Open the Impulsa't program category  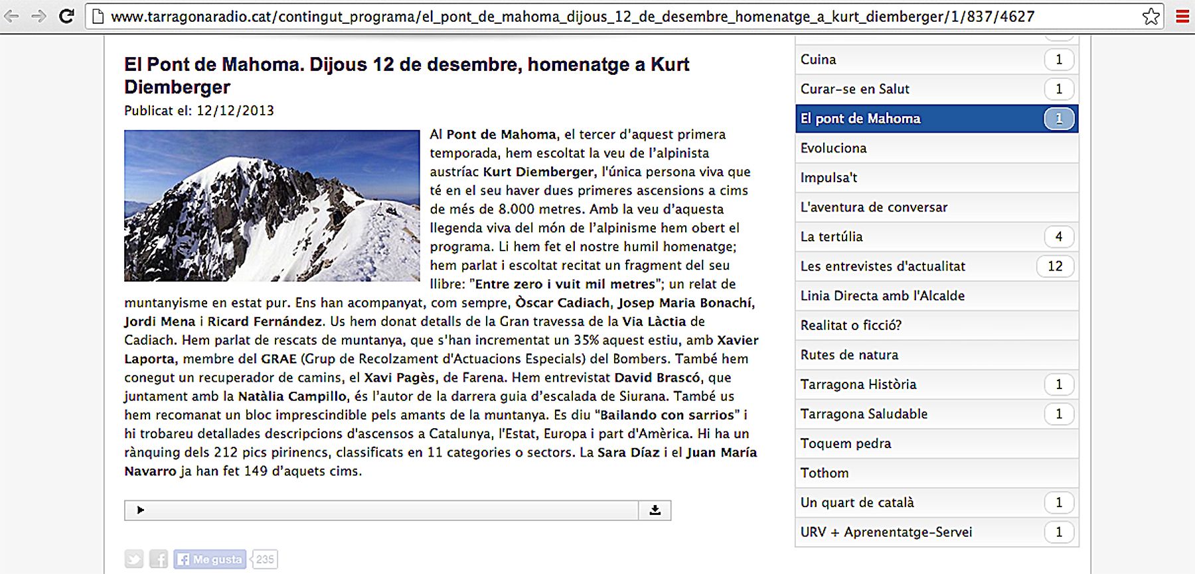click(937, 178)
